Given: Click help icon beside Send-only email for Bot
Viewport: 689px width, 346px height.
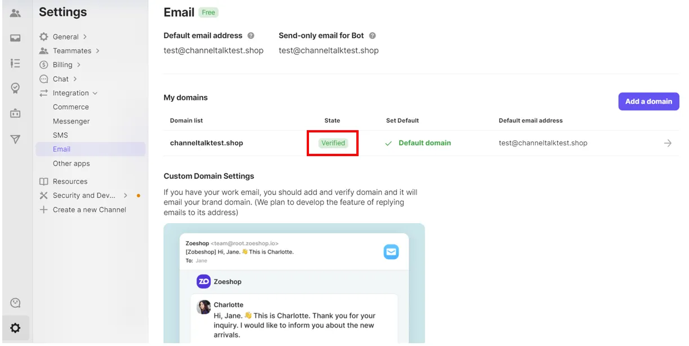Looking at the screenshot, I should [x=372, y=36].
